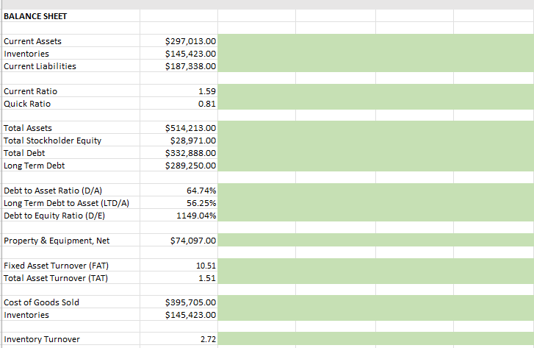This screenshot has height=348, width=534.
Task: Click the $395,705.00 value cell
Action: (178, 302)
